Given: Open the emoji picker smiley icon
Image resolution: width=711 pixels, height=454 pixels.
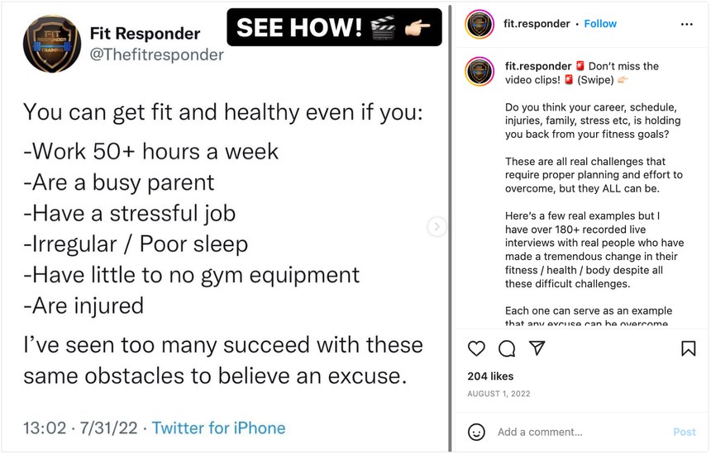Looking at the screenshot, I should click(476, 432).
